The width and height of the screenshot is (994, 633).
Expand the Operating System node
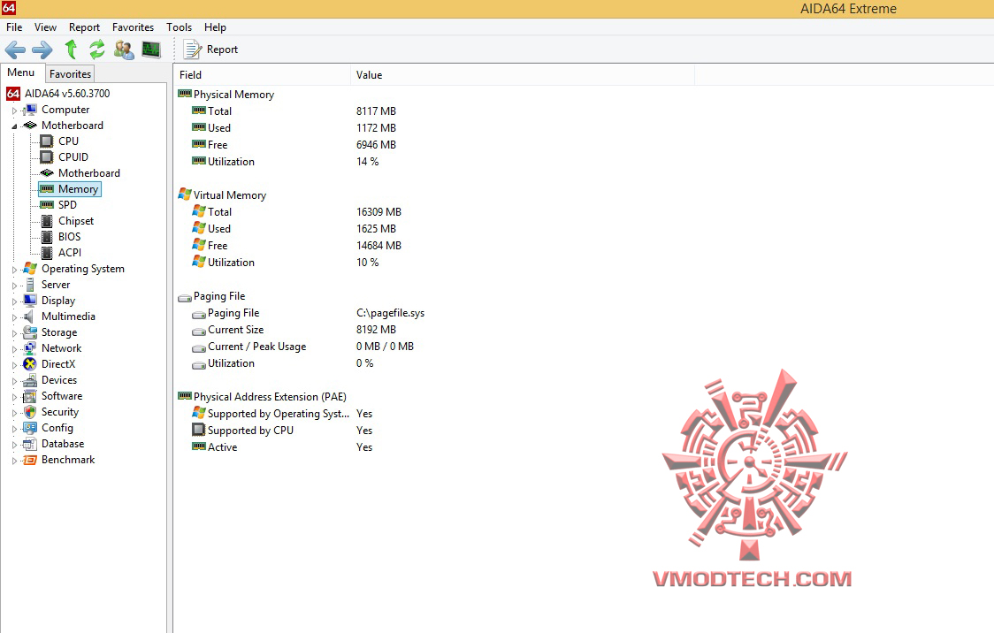(14, 270)
